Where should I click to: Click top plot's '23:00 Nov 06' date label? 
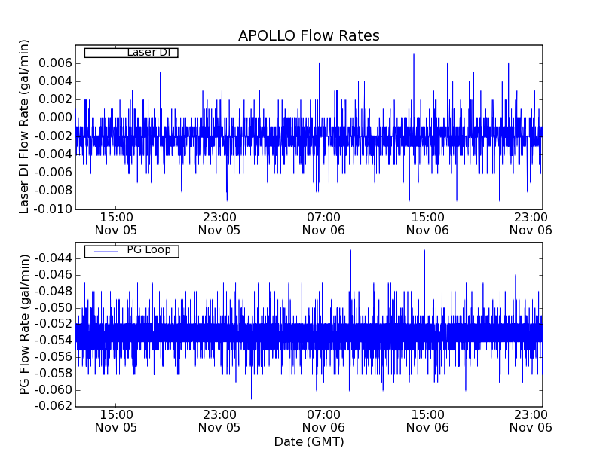[531, 224]
